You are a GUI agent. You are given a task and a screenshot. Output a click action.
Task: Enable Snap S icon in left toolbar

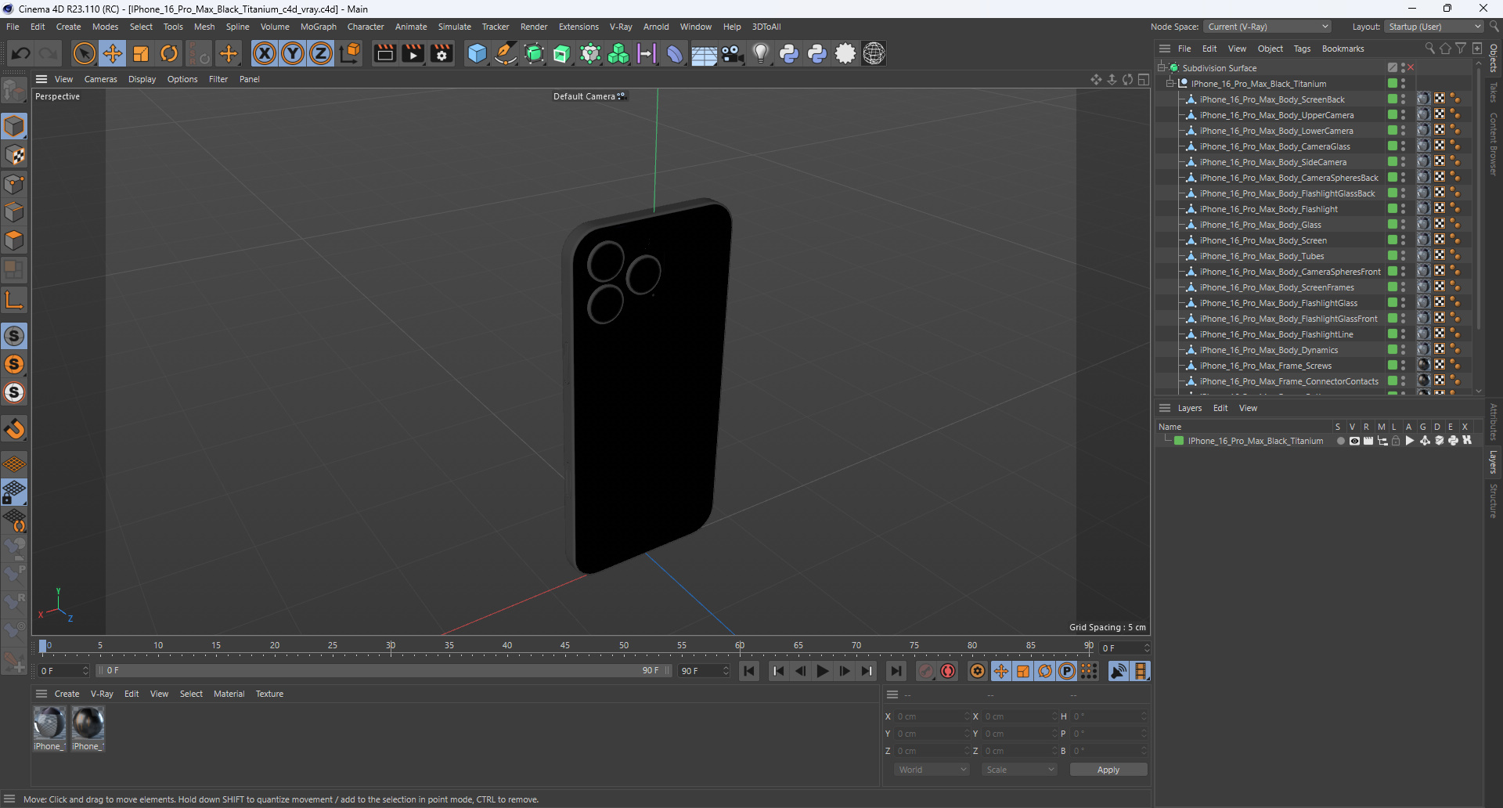(14, 337)
